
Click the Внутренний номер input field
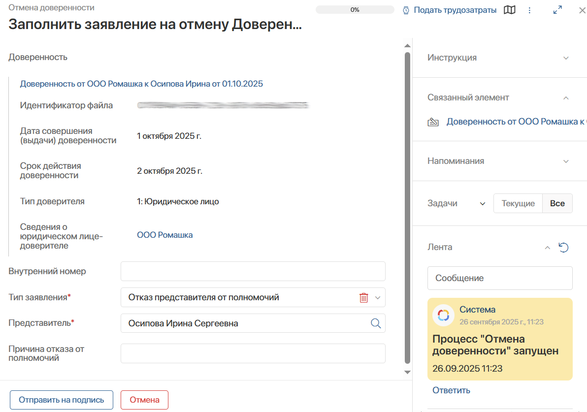click(x=253, y=271)
